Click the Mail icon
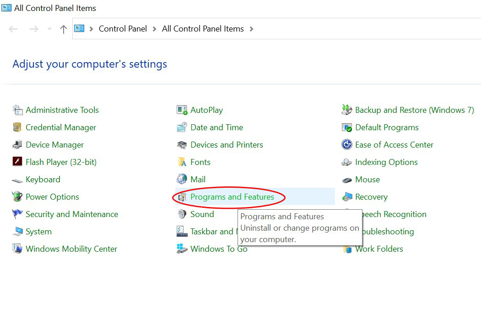481x328 pixels. point(182,179)
